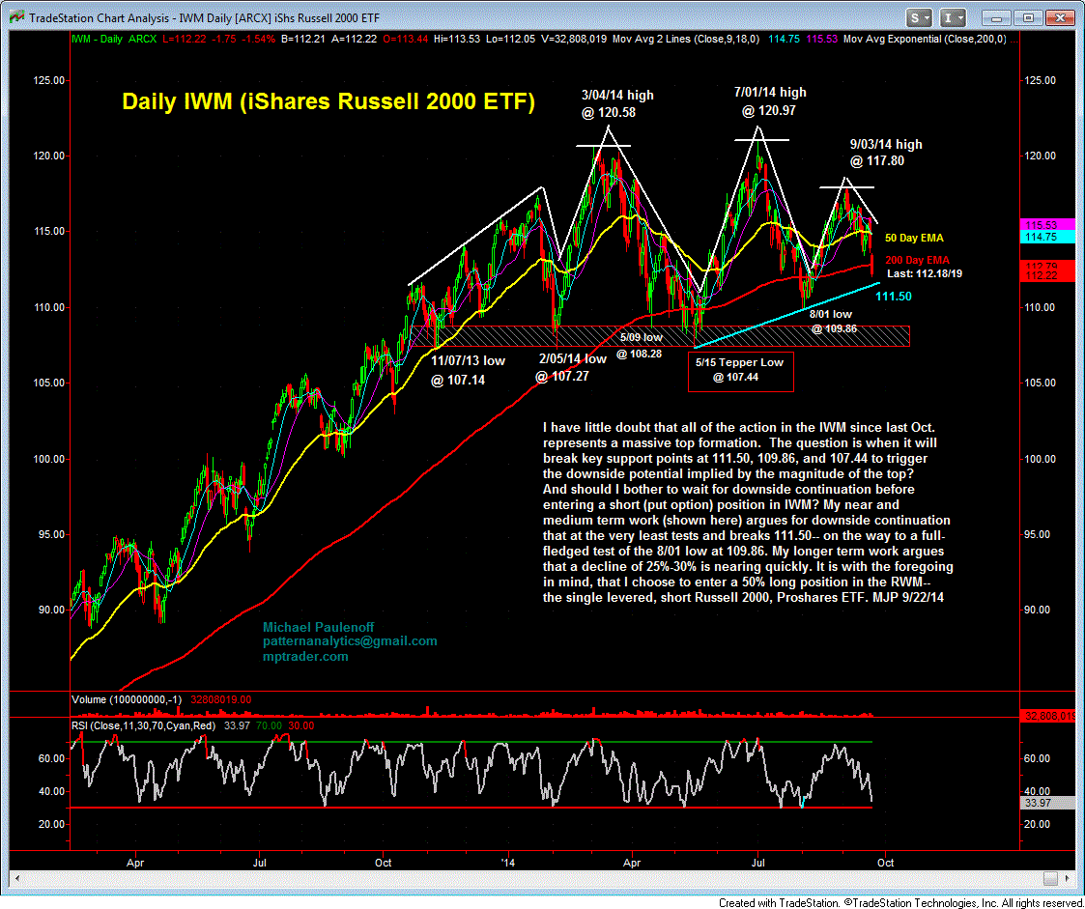Click the 'Last: 112.18/19' label
Screen dimensions: 1085x909
coord(925,274)
